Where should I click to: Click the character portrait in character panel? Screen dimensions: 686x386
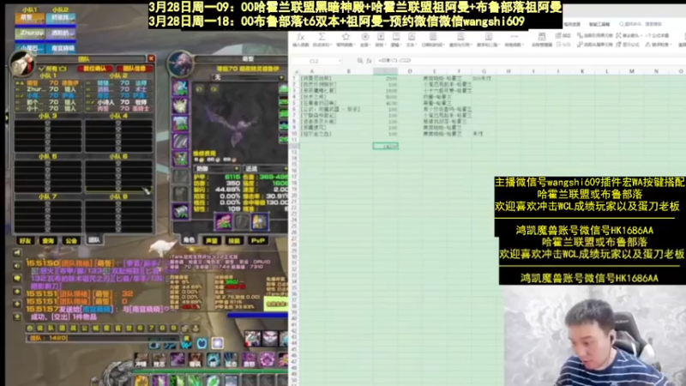coord(181,63)
